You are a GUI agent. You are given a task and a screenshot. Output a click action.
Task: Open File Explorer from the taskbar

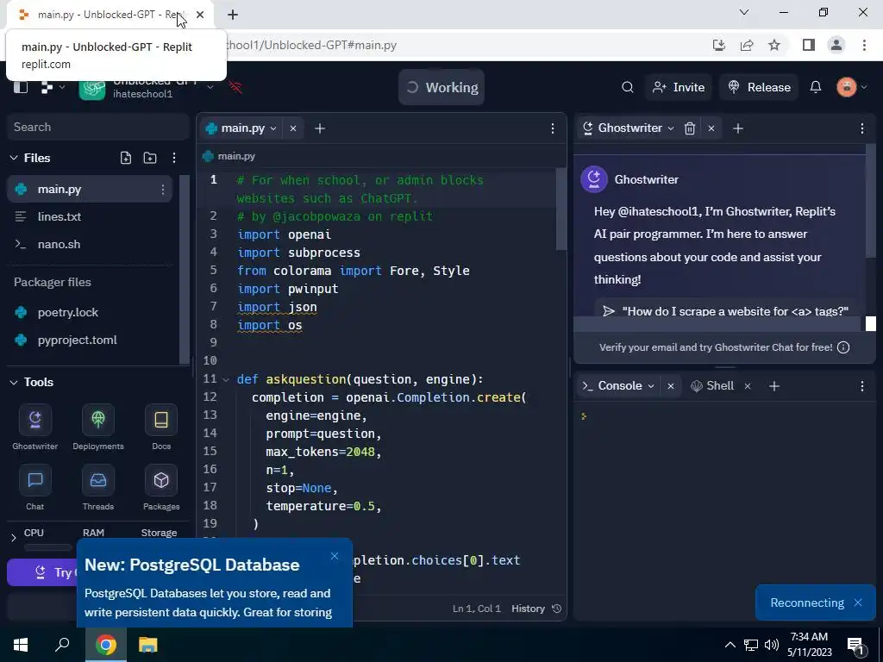click(x=147, y=645)
